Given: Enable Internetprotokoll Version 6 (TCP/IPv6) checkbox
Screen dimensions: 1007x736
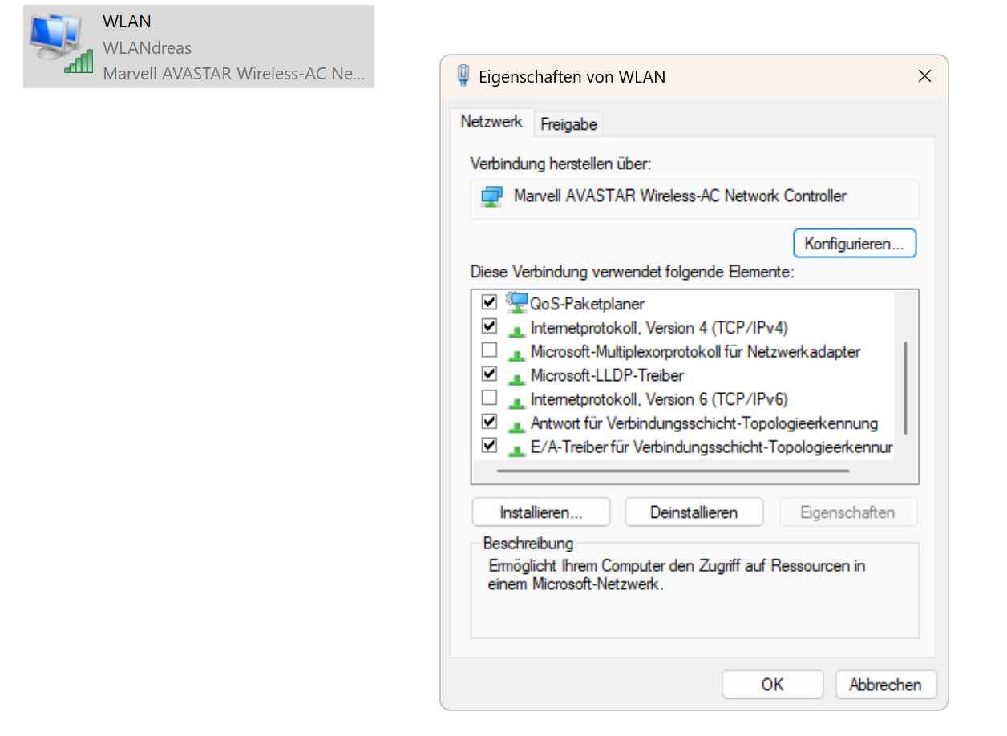Looking at the screenshot, I should click(x=489, y=398).
